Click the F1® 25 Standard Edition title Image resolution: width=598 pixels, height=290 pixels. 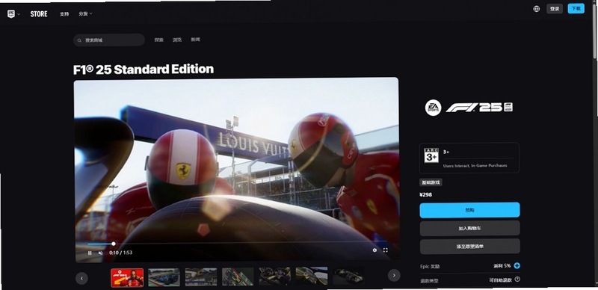point(144,70)
